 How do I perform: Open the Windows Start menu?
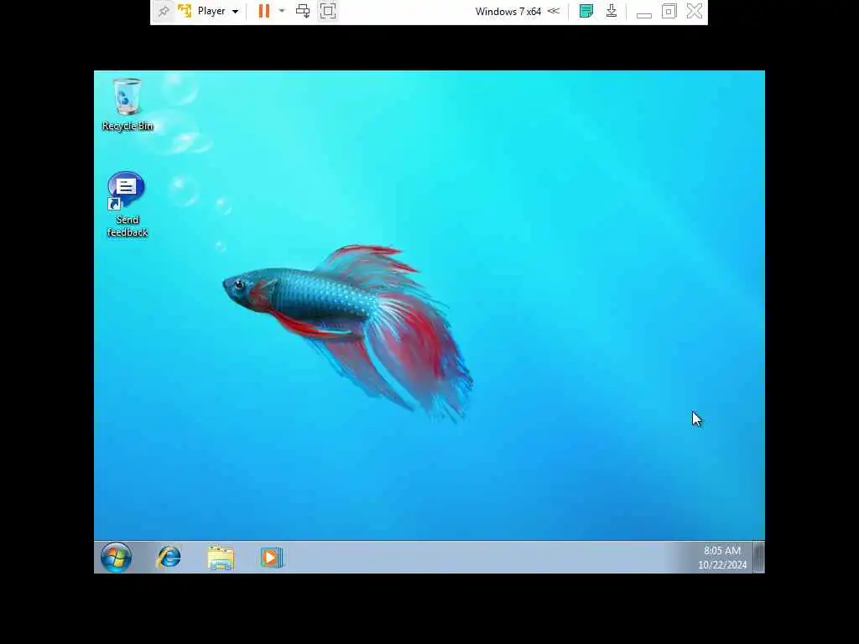click(116, 558)
